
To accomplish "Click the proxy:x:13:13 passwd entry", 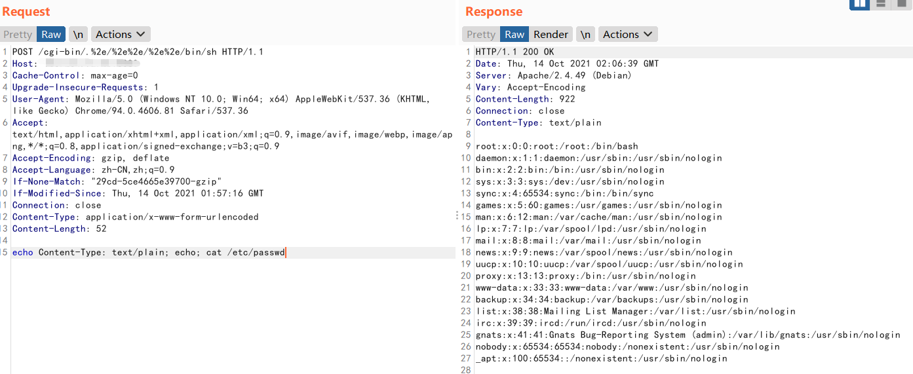I will click(x=586, y=276).
